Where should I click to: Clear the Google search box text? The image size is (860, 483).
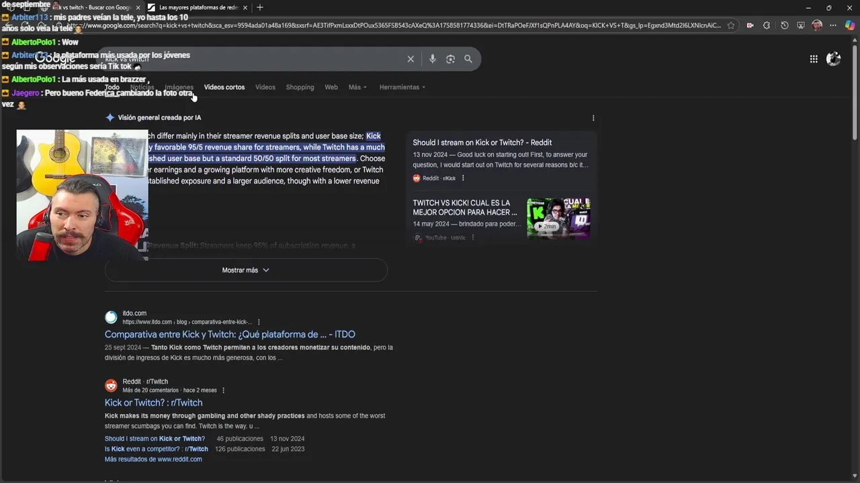[x=411, y=59]
